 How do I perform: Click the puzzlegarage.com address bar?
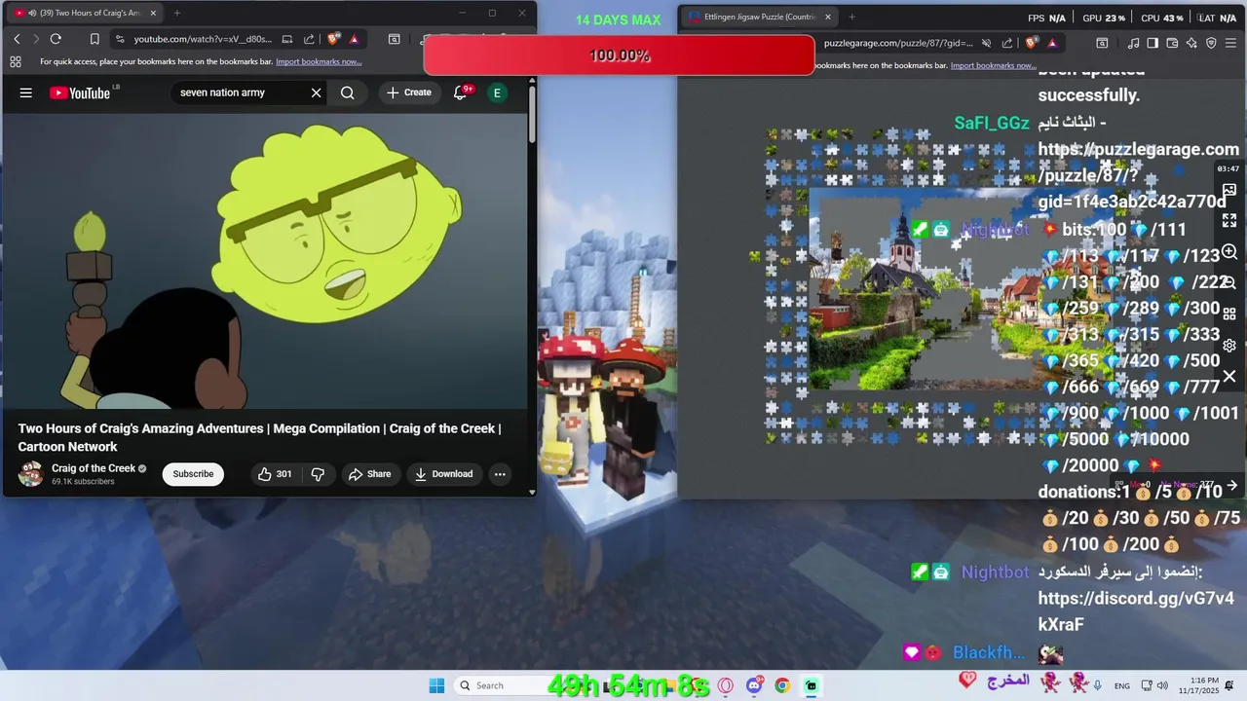pyautogui.click(x=898, y=43)
